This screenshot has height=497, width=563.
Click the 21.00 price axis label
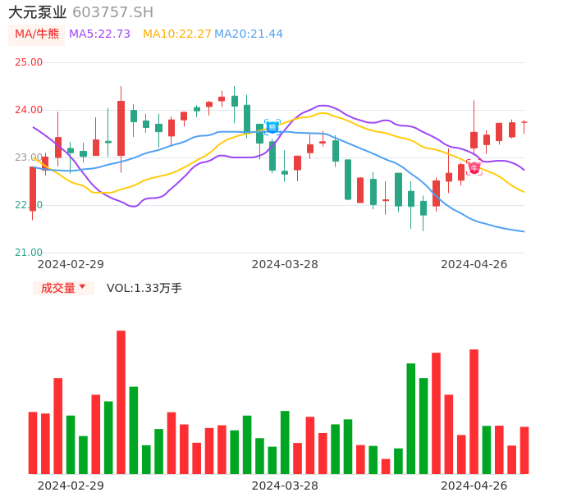tap(29, 253)
